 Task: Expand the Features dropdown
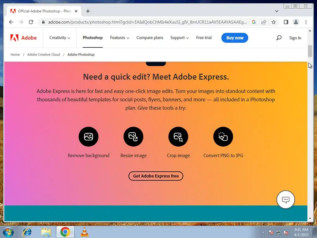pyautogui.click(x=119, y=37)
